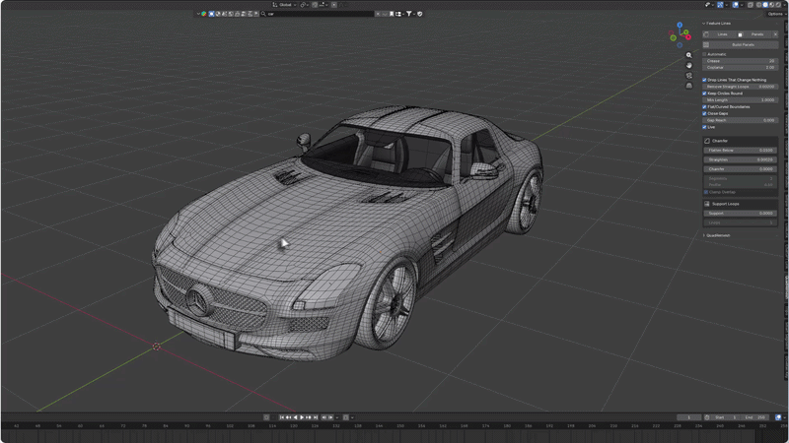
Task: Click the shield check icon in top bar
Action: pyautogui.click(x=420, y=14)
